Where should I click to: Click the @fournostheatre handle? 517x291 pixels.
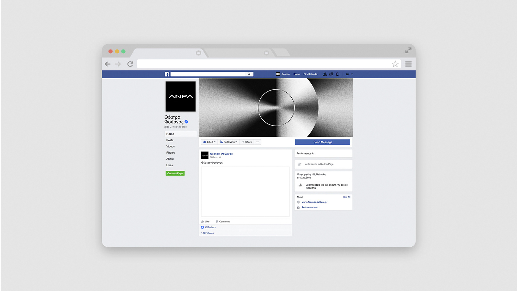[175, 127]
